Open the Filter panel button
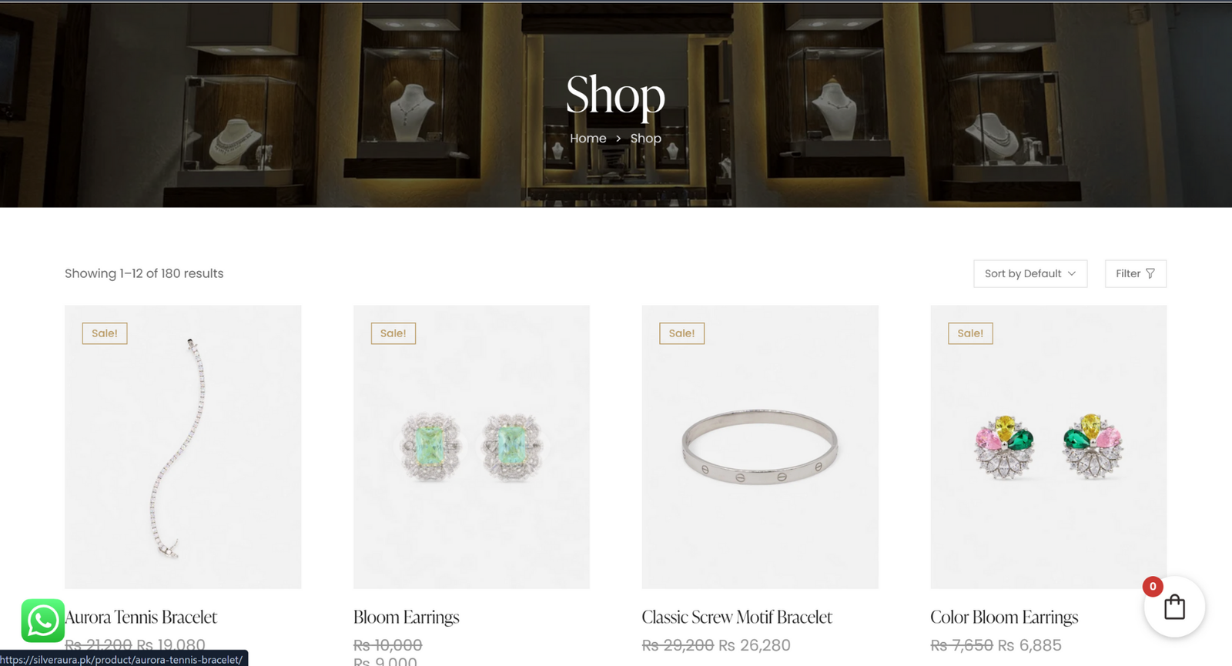1232x666 pixels. pos(1136,273)
